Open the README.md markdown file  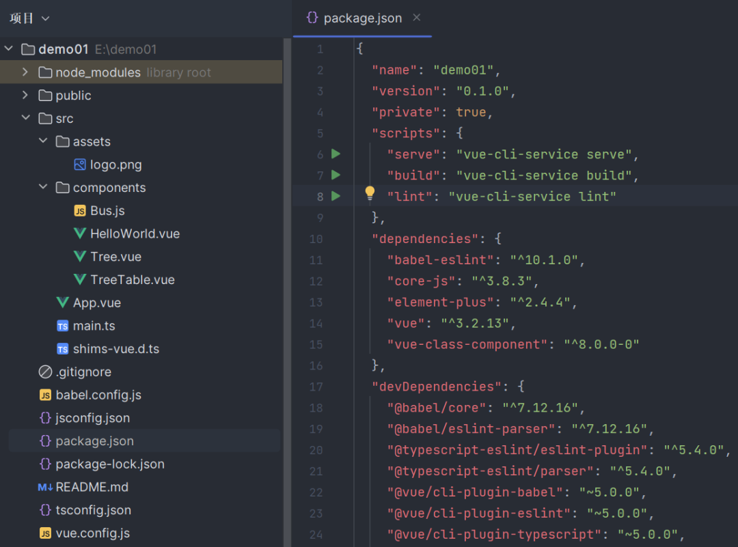click(92, 487)
